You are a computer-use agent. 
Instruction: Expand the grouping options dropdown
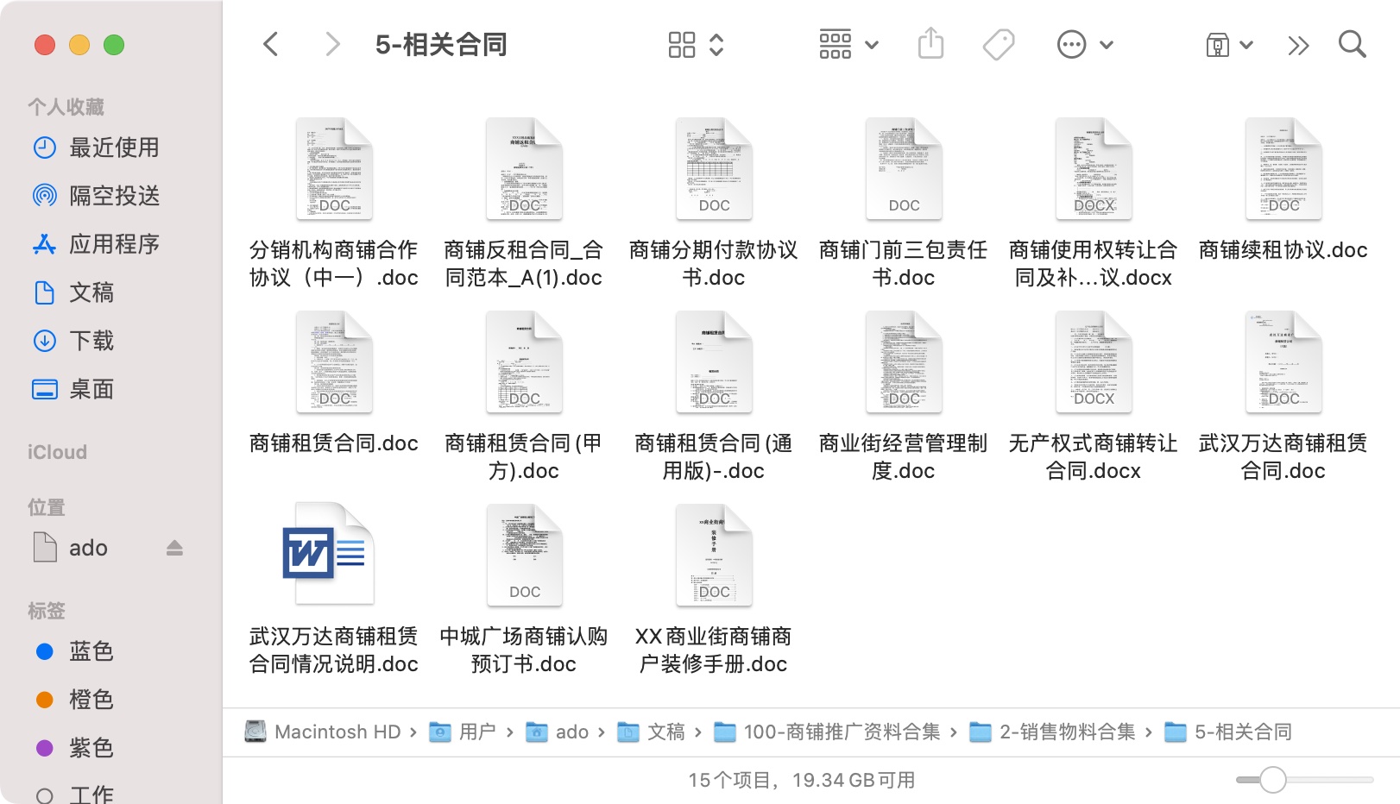(848, 44)
